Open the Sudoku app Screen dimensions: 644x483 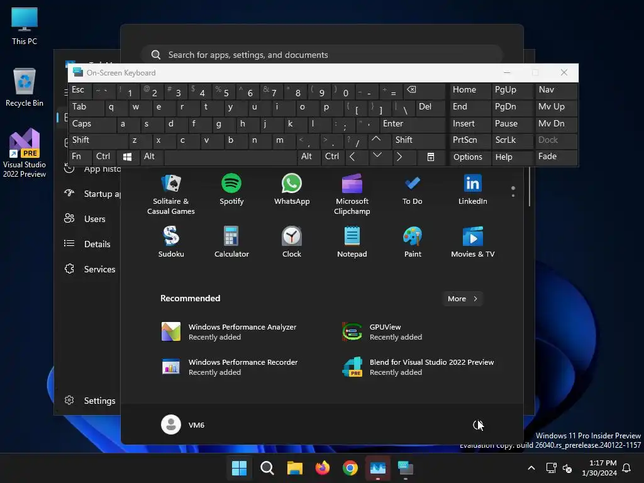(171, 242)
